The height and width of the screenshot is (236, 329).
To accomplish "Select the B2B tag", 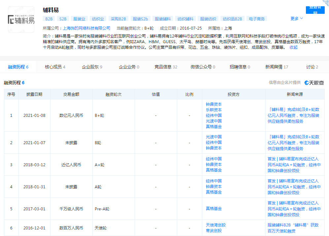I will (x=49, y=19).
